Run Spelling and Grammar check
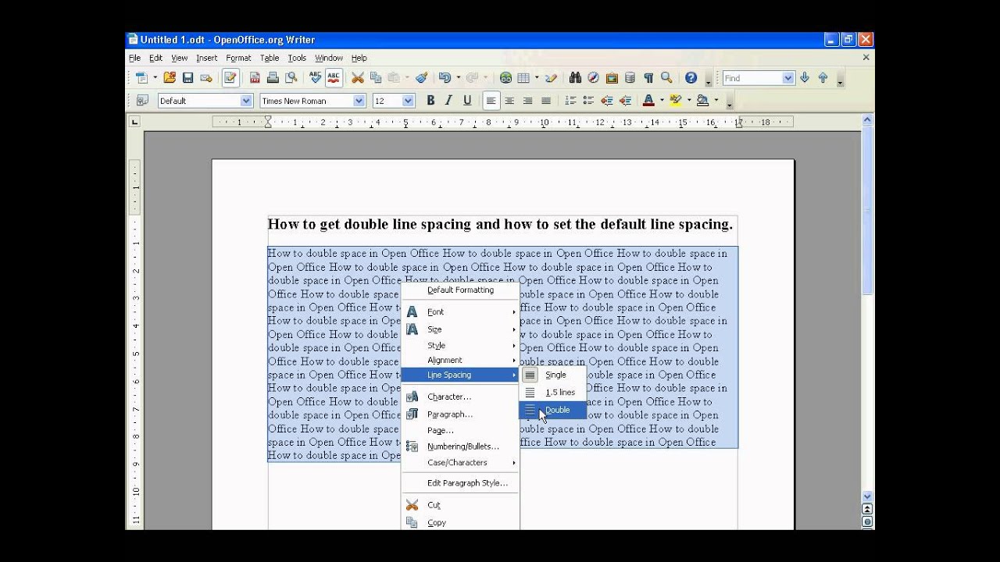Image resolution: width=1000 pixels, height=562 pixels. 316,78
